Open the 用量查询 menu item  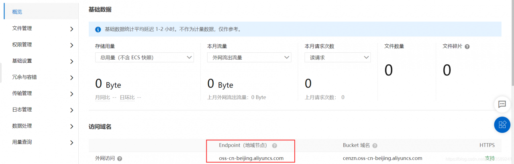point(22,142)
